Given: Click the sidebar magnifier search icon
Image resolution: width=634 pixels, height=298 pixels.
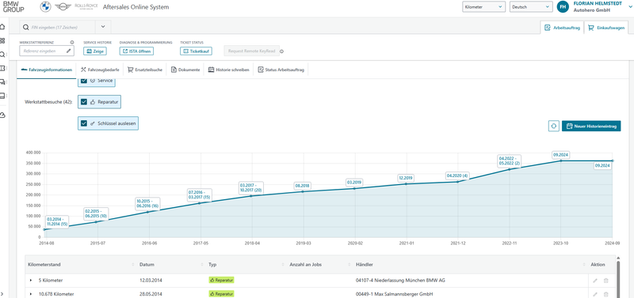Looking at the screenshot, I should pyautogui.click(x=2, y=55).
